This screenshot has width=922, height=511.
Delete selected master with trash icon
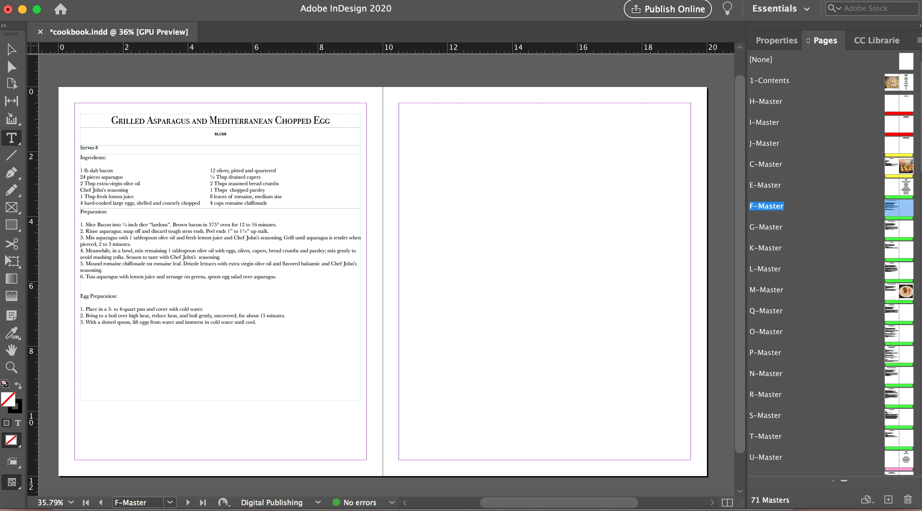click(908, 499)
